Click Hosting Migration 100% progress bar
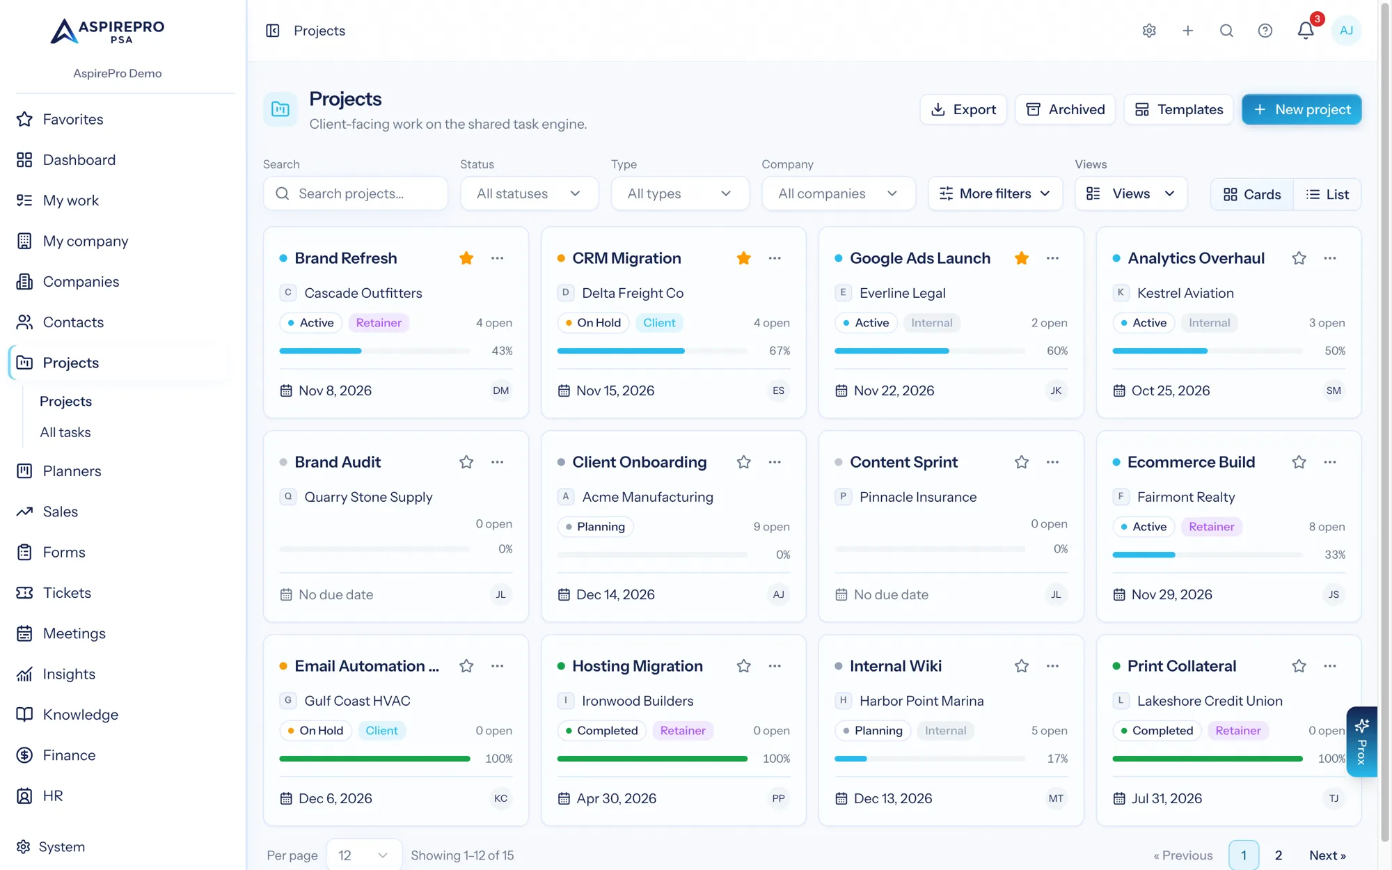This screenshot has height=870, width=1392. (x=652, y=759)
